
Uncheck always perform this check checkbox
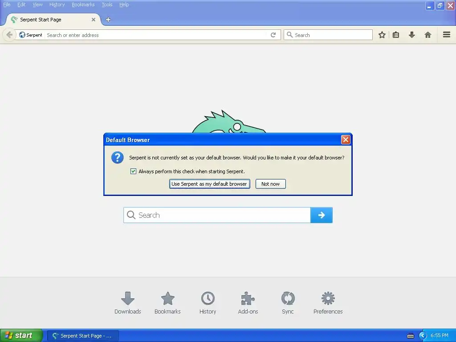[133, 171]
